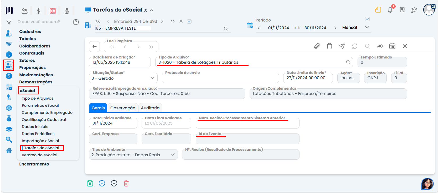This screenshot has width=439, height=193.
Task: Open Importação eSocial submenu item
Action: tap(40, 141)
